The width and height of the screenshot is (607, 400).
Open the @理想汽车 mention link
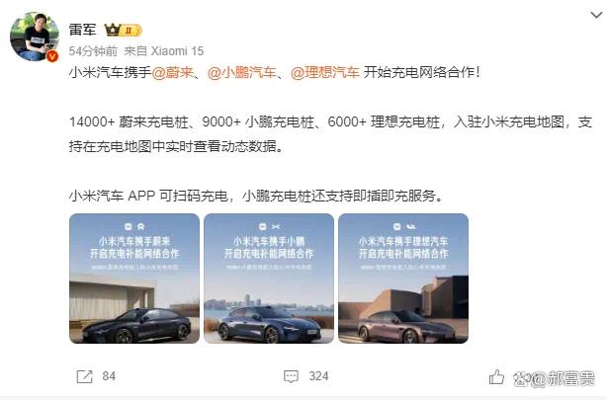pos(325,72)
